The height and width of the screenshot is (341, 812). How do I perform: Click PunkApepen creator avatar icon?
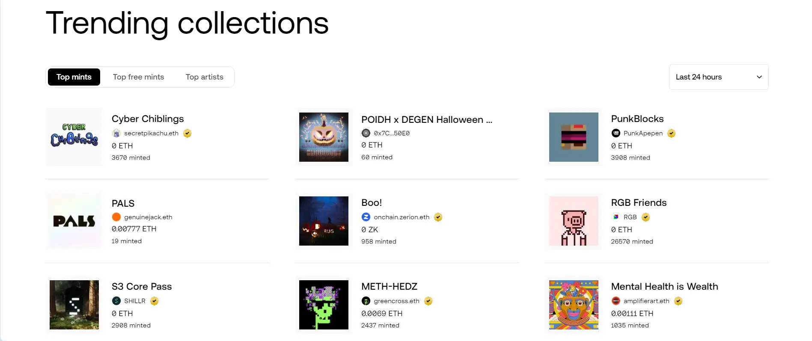coord(616,133)
